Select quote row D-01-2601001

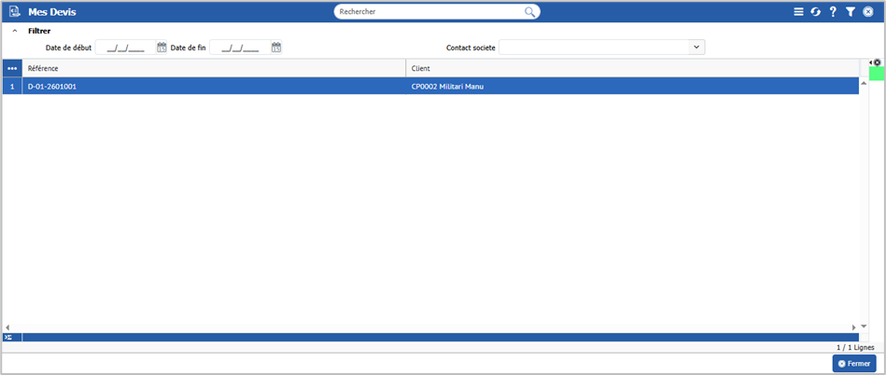(x=214, y=86)
